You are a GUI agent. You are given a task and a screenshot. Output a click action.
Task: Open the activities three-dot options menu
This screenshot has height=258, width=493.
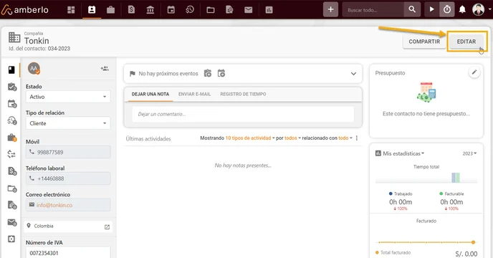(x=357, y=138)
